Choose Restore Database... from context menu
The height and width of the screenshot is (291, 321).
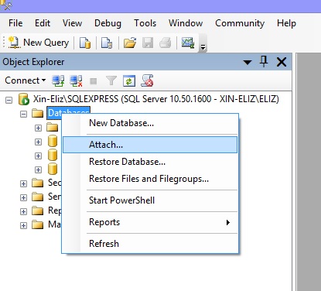pyautogui.click(x=150, y=162)
